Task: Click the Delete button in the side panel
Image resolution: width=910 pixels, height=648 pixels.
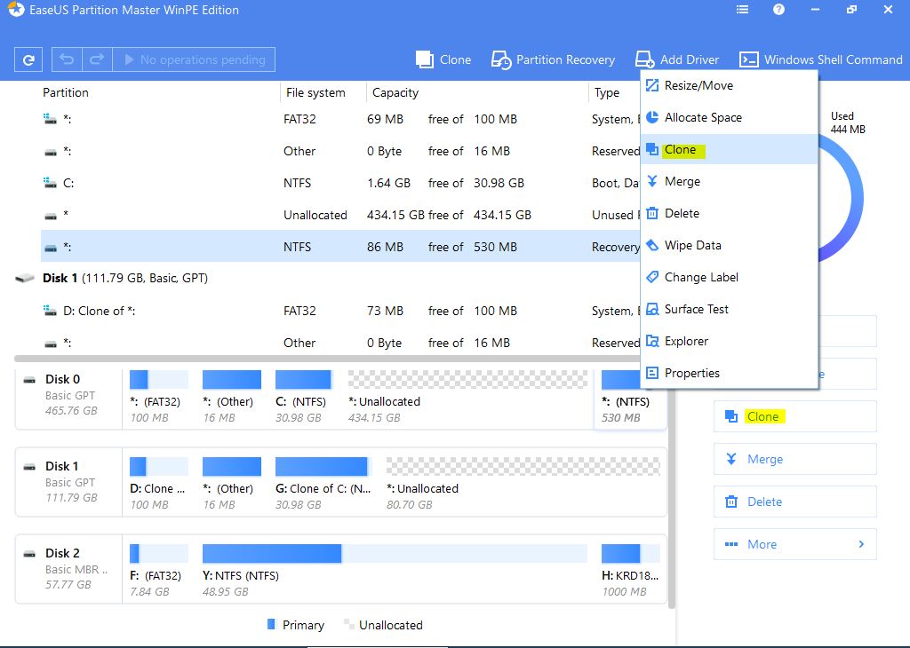Action: tap(794, 502)
